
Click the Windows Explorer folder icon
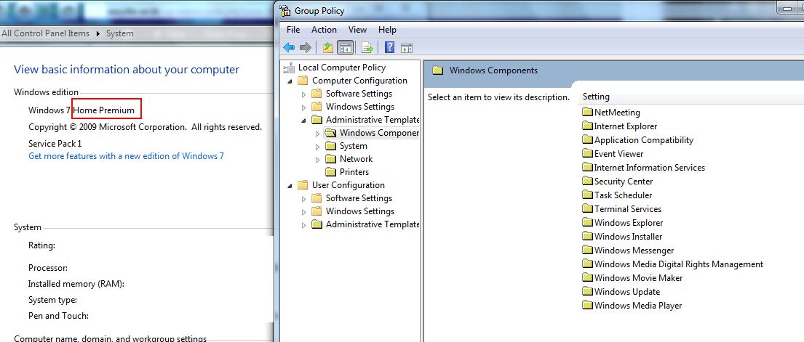pyautogui.click(x=588, y=223)
